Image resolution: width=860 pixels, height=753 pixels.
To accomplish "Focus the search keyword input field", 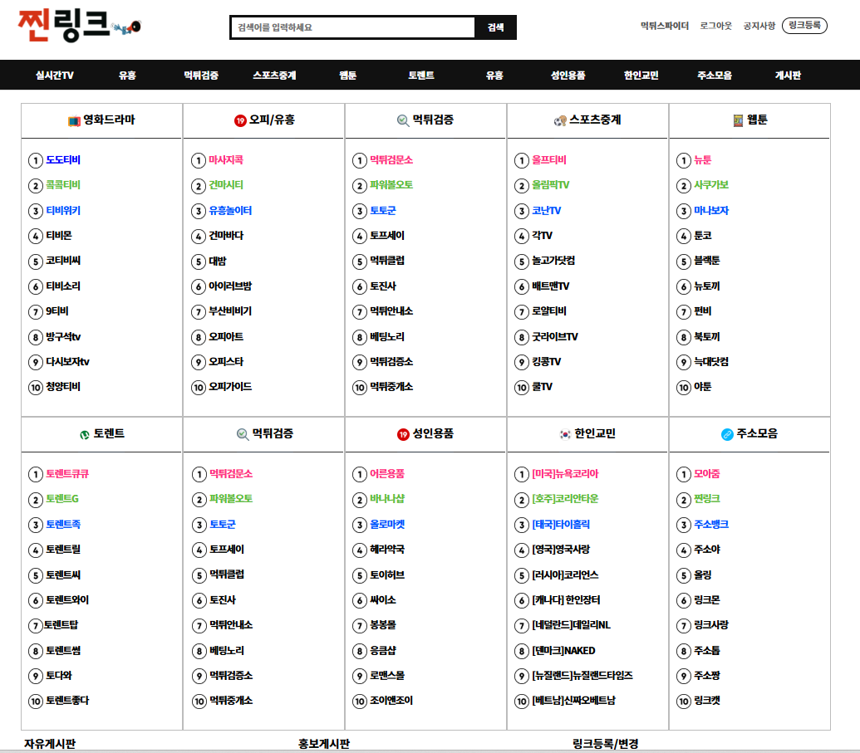I will coord(352,27).
